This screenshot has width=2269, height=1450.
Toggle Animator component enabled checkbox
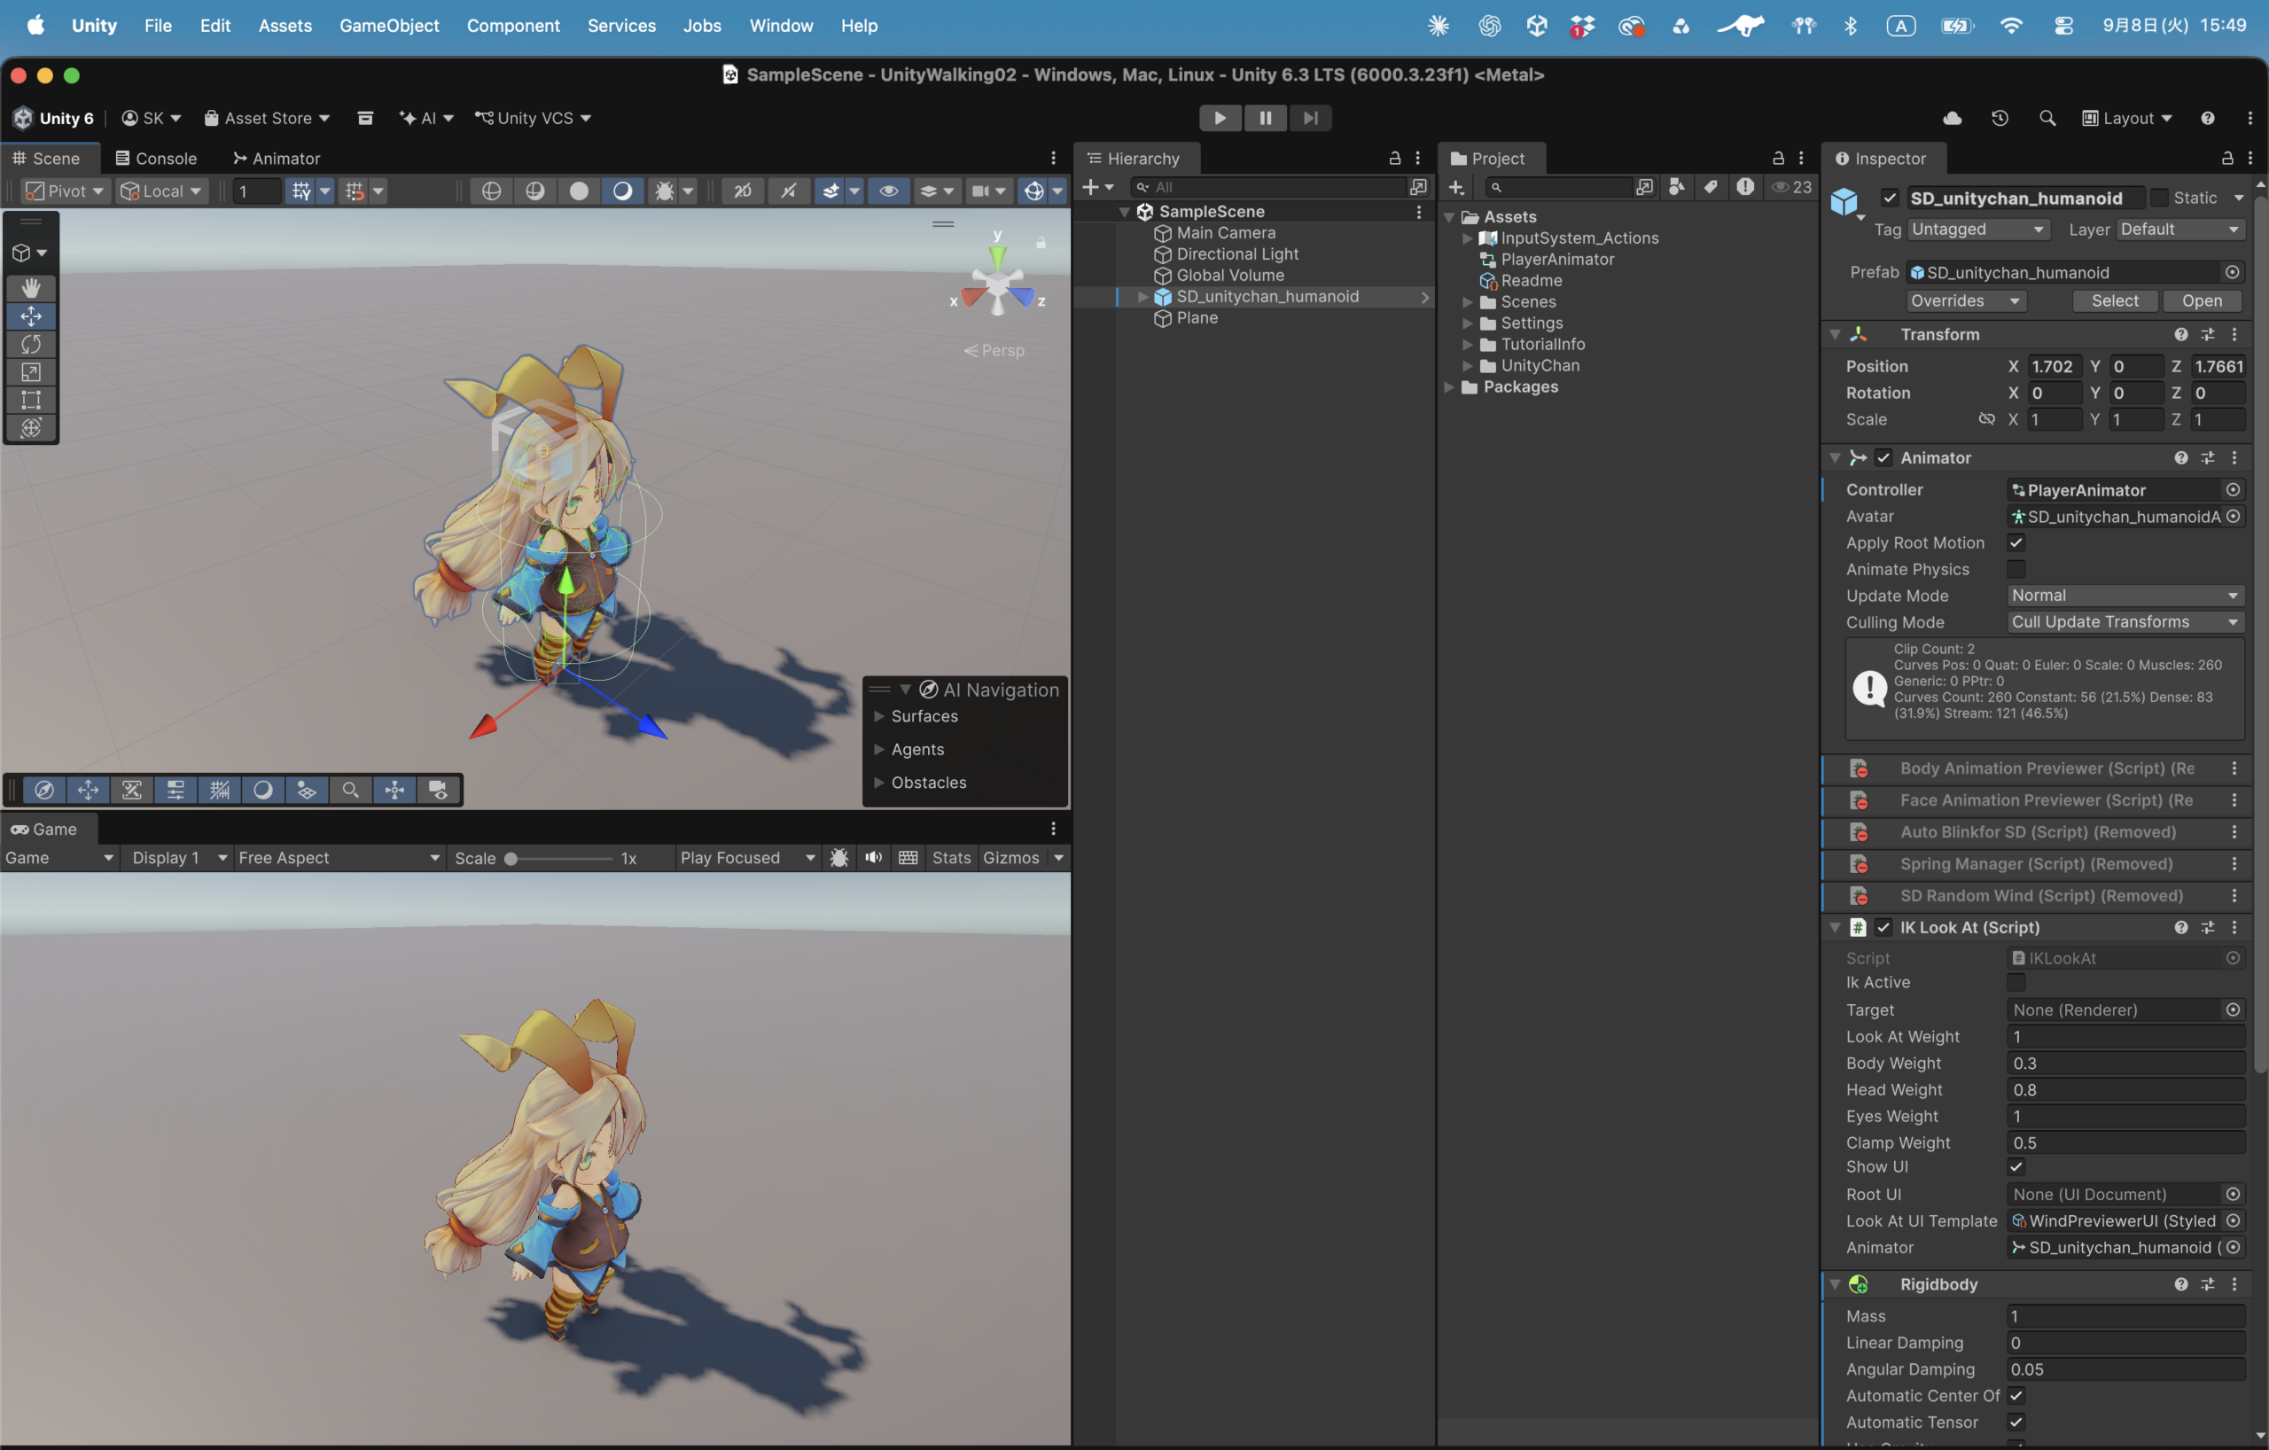click(1883, 458)
